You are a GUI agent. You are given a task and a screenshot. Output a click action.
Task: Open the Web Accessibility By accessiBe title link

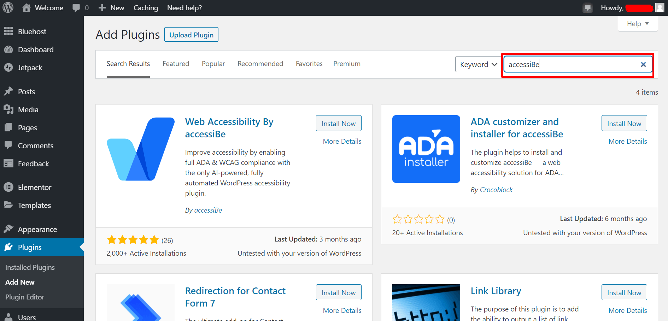[x=229, y=128]
